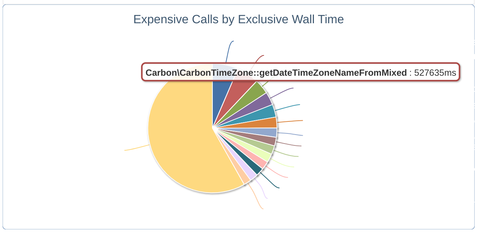Viewport: 481px width, 235px height.
Task: Click the peach slice's connector line end
Action: tap(263, 209)
